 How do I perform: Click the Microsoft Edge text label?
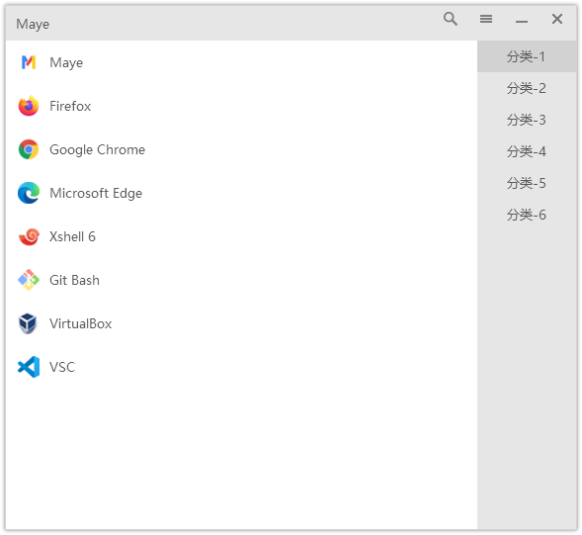(x=96, y=194)
